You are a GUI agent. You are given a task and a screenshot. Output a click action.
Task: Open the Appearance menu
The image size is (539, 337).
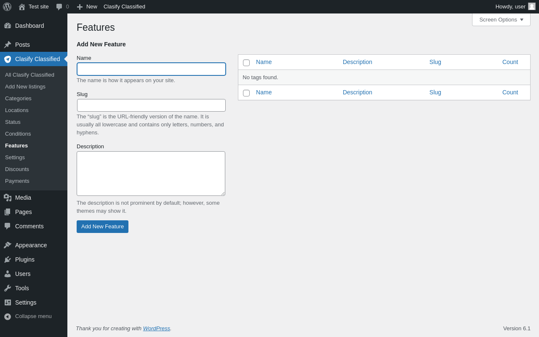(x=34, y=245)
